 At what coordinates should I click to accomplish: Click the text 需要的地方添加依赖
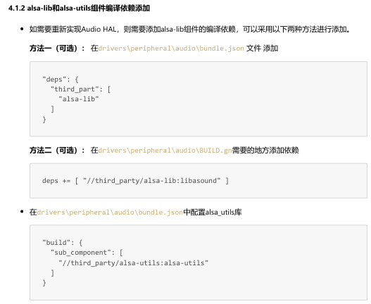[x=265, y=150]
